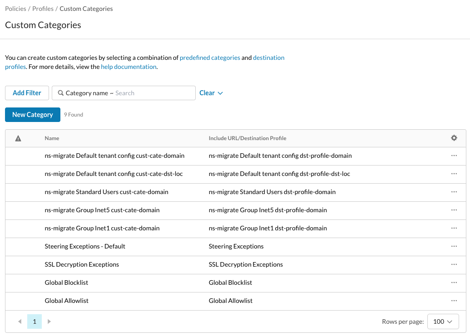This screenshot has width=470, height=336.
Task: Go to previous page arrow
Action: pos(20,321)
